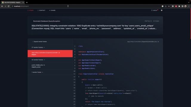Click code line '$users = User::all();'
The width and height of the screenshot is (191, 107).
click(x=94, y=85)
